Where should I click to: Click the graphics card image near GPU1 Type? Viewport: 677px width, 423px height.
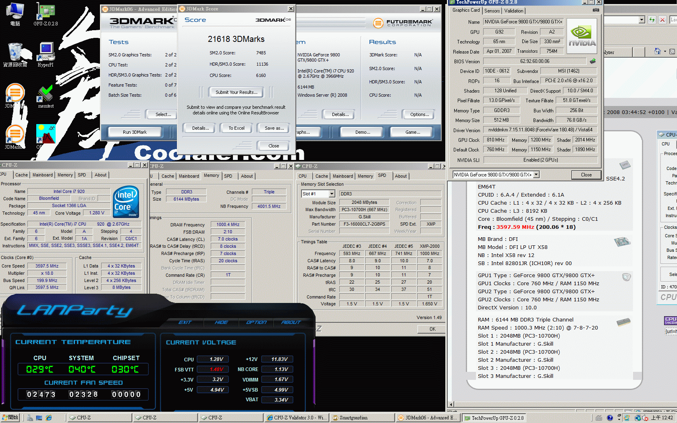point(626,277)
